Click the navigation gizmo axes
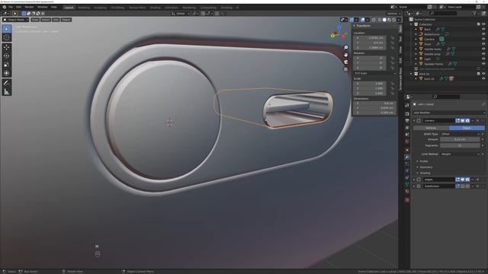 click(339, 32)
